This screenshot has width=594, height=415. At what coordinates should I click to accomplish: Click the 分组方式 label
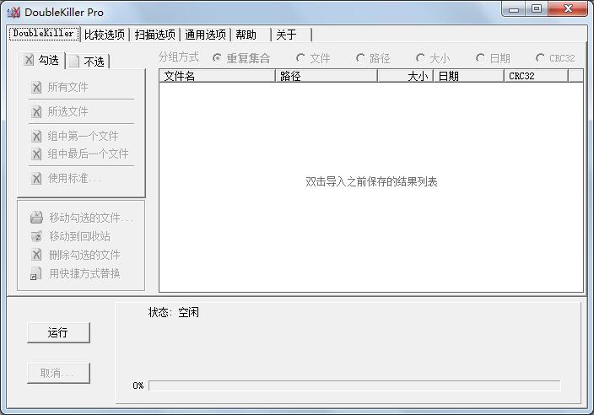179,57
